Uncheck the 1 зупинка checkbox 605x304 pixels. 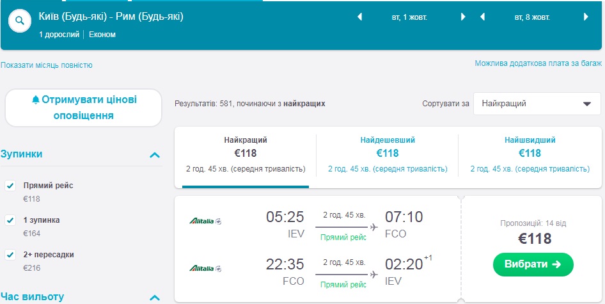point(10,220)
